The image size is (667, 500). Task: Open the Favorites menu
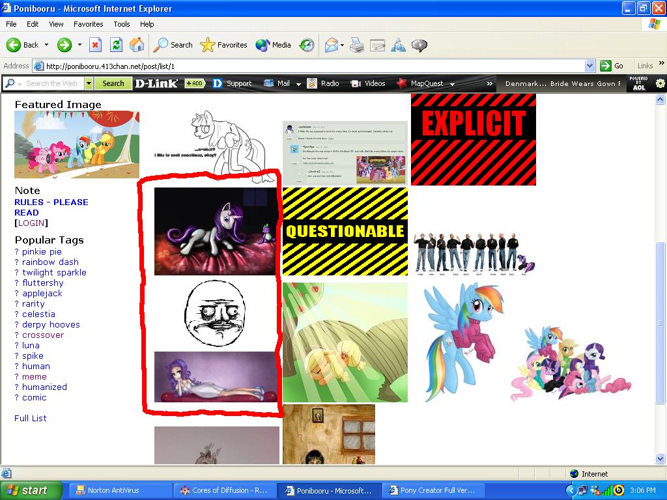click(x=88, y=24)
